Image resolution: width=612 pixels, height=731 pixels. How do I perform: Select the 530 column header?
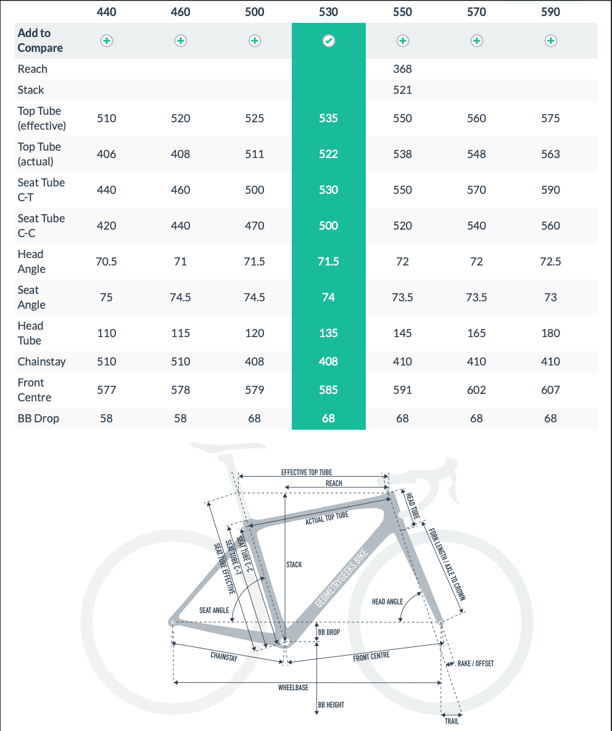pos(328,12)
